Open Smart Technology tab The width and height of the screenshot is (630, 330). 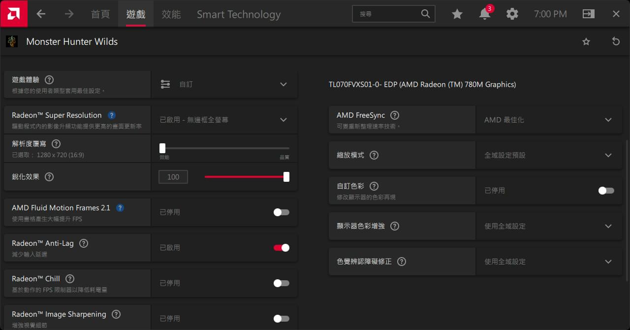[x=239, y=14]
